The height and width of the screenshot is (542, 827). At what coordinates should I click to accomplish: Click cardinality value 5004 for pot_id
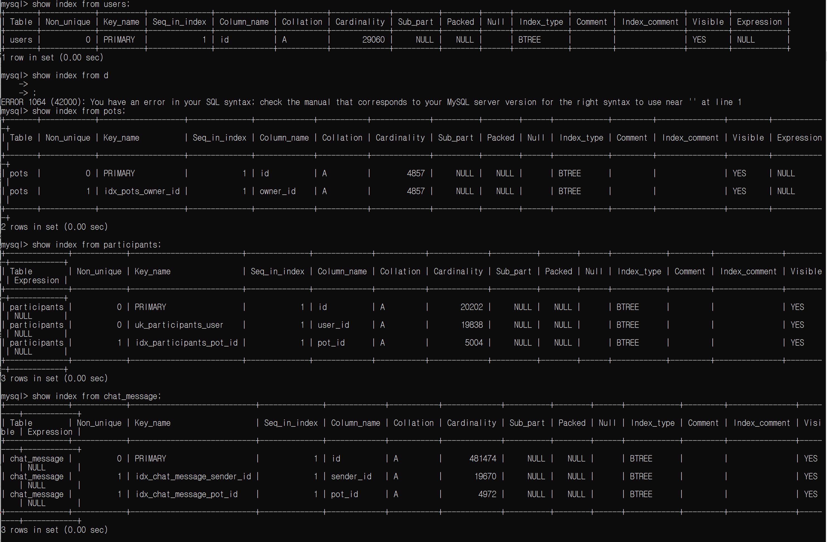(474, 343)
